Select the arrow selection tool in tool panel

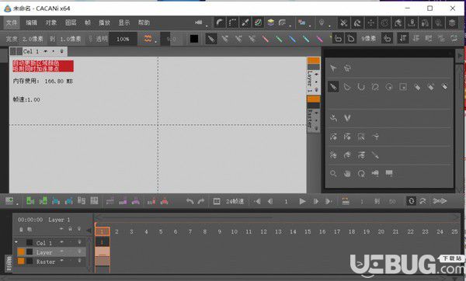pyautogui.click(x=333, y=68)
